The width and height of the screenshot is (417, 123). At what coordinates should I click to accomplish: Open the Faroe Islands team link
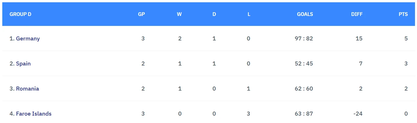[x=33, y=114]
